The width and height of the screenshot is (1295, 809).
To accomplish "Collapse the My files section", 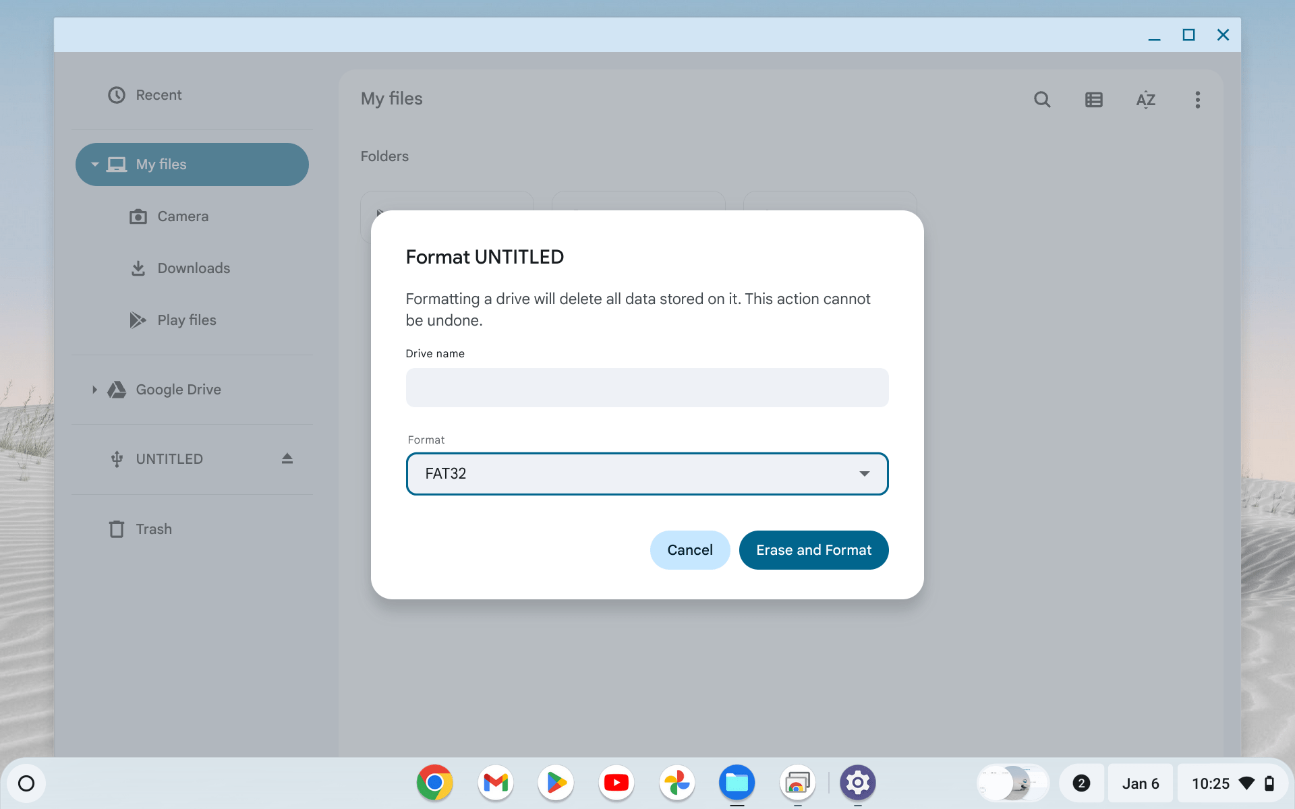I will pos(94,164).
